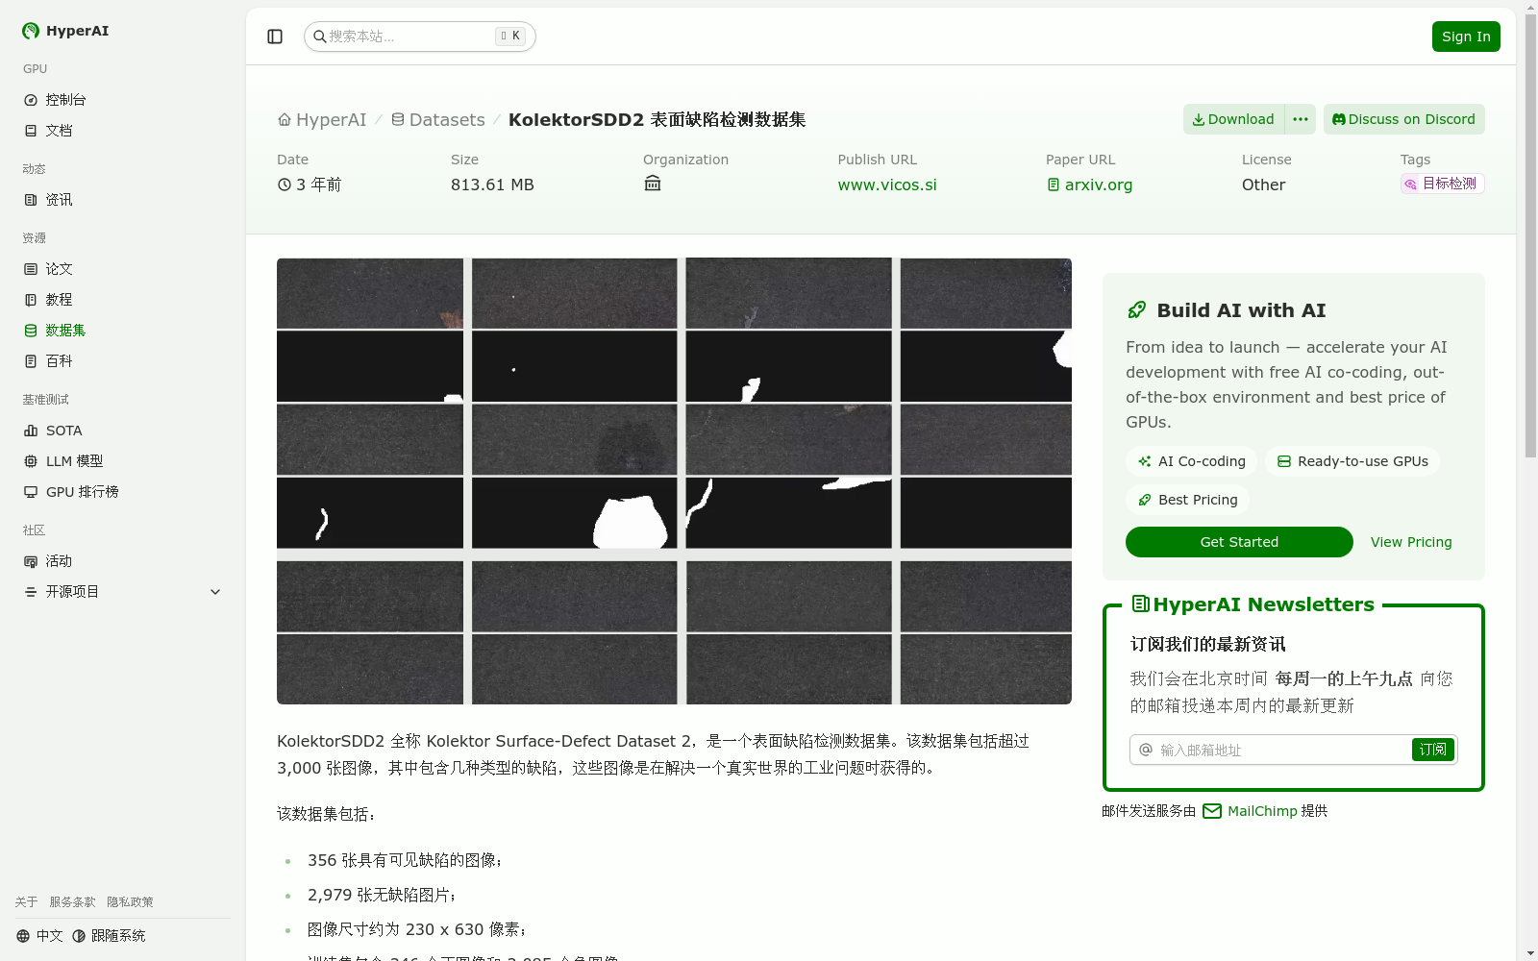Click the 隐私政策 footer link

tap(130, 902)
